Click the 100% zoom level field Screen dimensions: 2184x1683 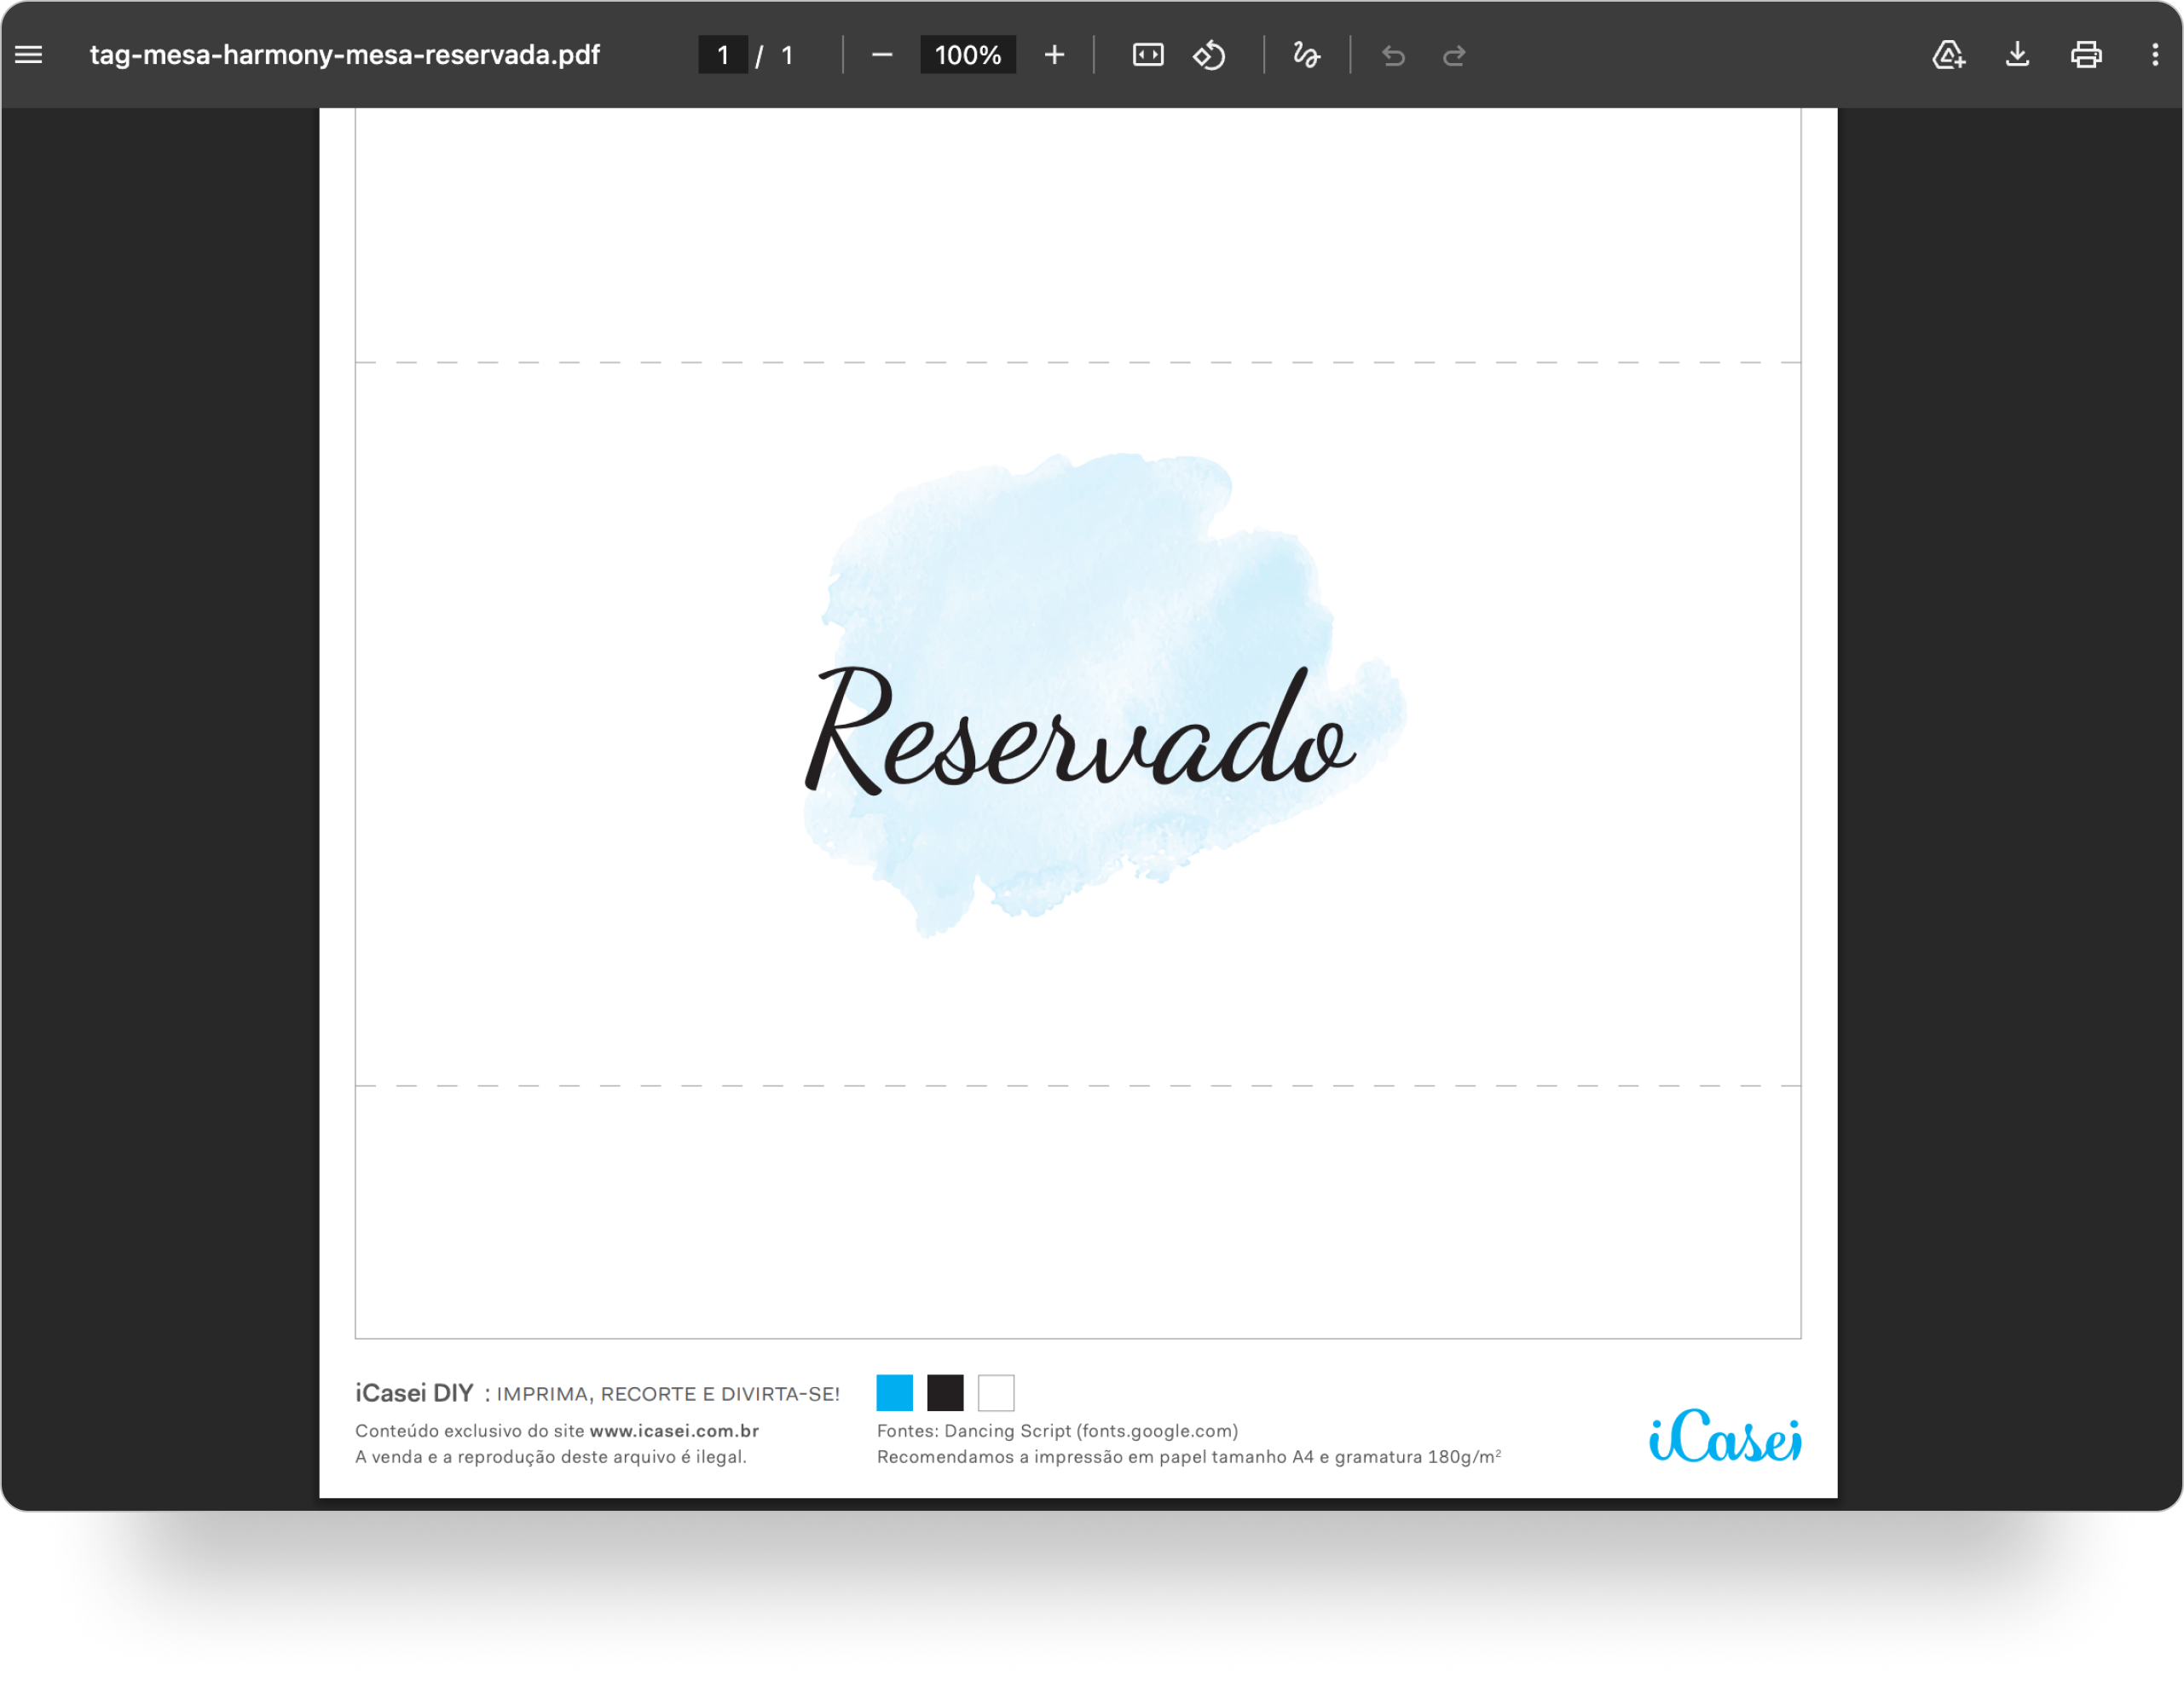tap(967, 55)
